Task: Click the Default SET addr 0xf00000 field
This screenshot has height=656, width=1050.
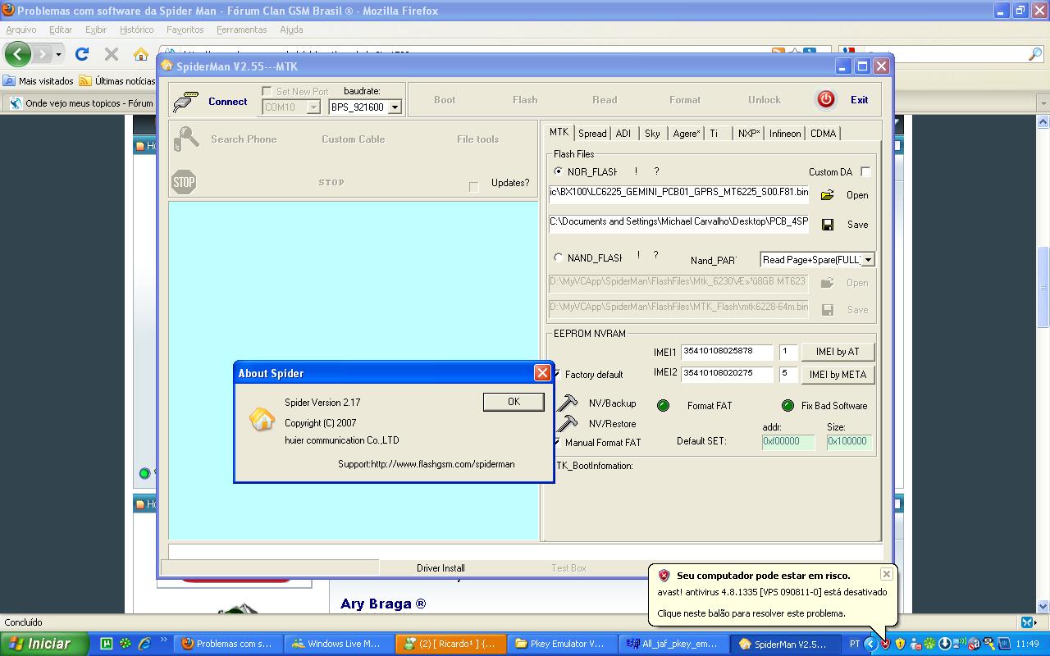Action: pos(787,441)
